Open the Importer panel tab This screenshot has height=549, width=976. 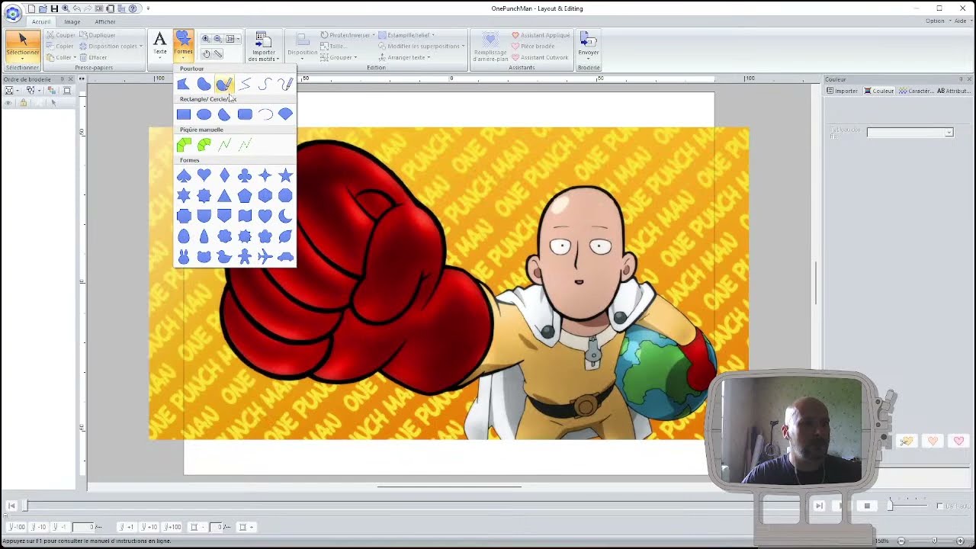pos(843,91)
